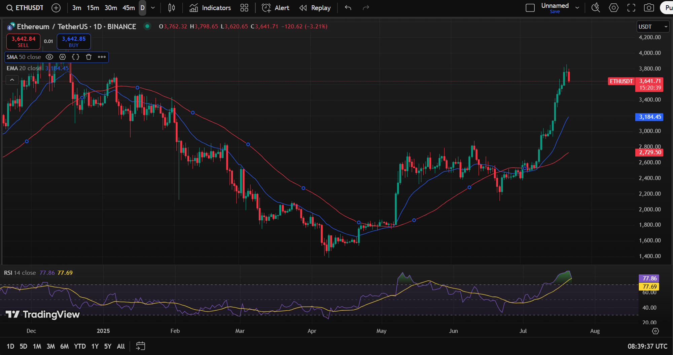Switch range to YTD
The height and width of the screenshot is (355, 673).
(x=80, y=346)
